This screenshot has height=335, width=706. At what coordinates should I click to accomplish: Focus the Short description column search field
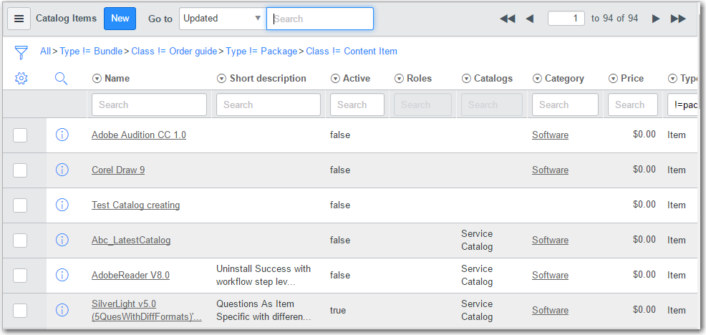coord(268,105)
